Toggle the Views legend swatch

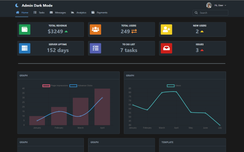coord(170,85)
